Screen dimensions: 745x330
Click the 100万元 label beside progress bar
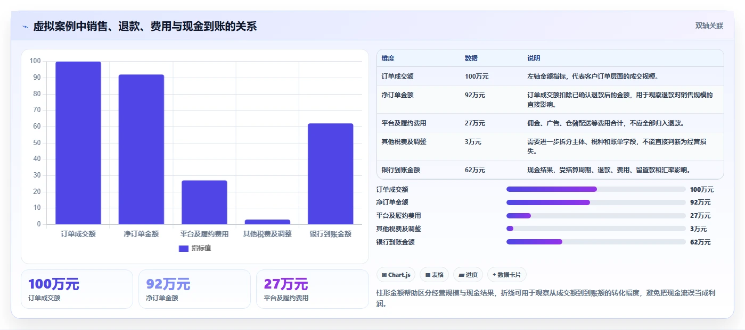[702, 190]
